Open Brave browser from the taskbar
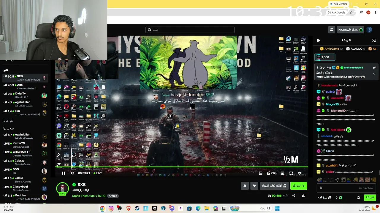380x213 pixels. point(128,208)
